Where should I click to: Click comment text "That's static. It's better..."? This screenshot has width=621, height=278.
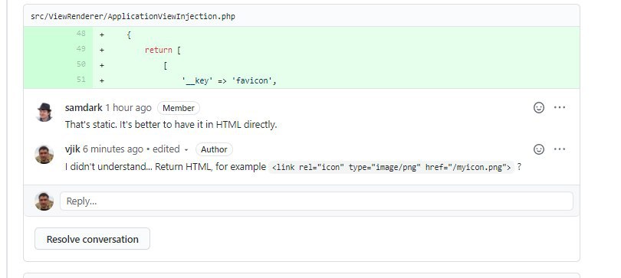[171, 125]
